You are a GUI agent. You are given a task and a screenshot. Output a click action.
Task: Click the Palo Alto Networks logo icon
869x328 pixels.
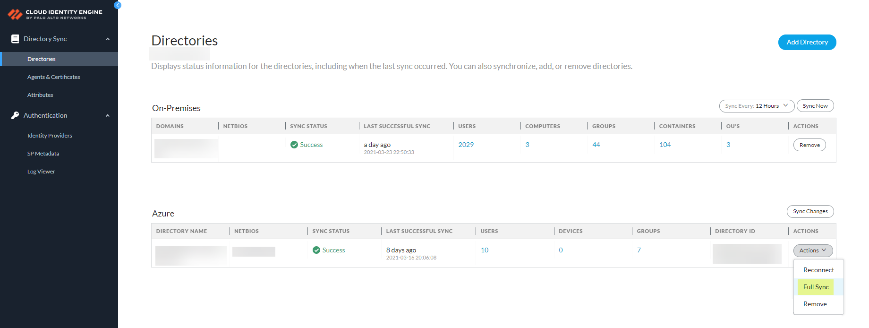tap(15, 14)
